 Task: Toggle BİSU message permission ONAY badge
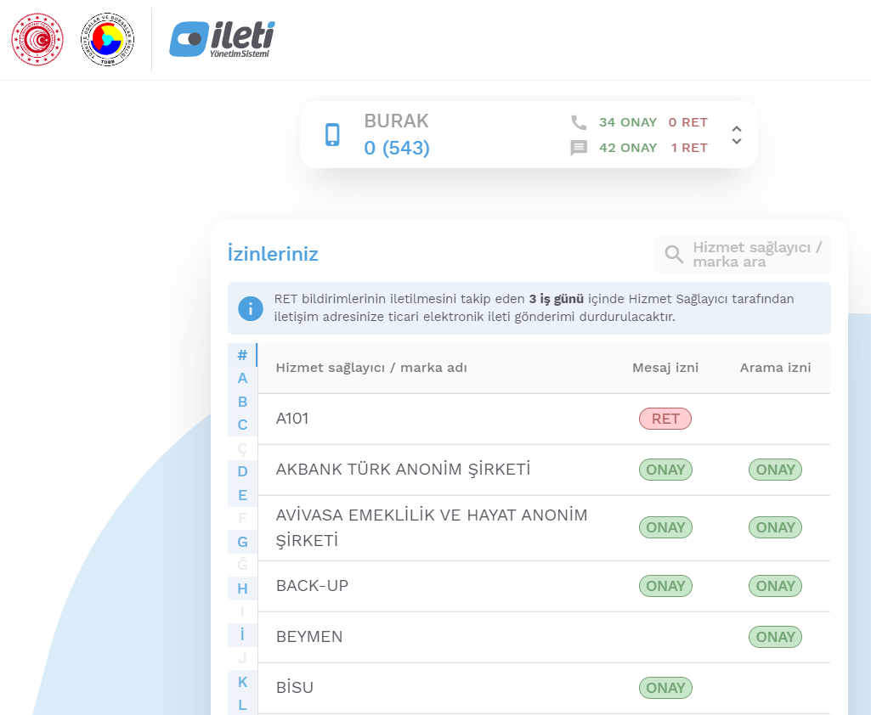(x=665, y=688)
